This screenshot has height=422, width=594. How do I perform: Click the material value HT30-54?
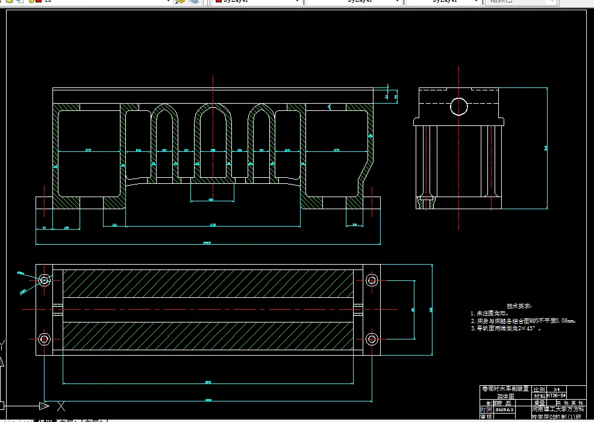tap(556, 396)
